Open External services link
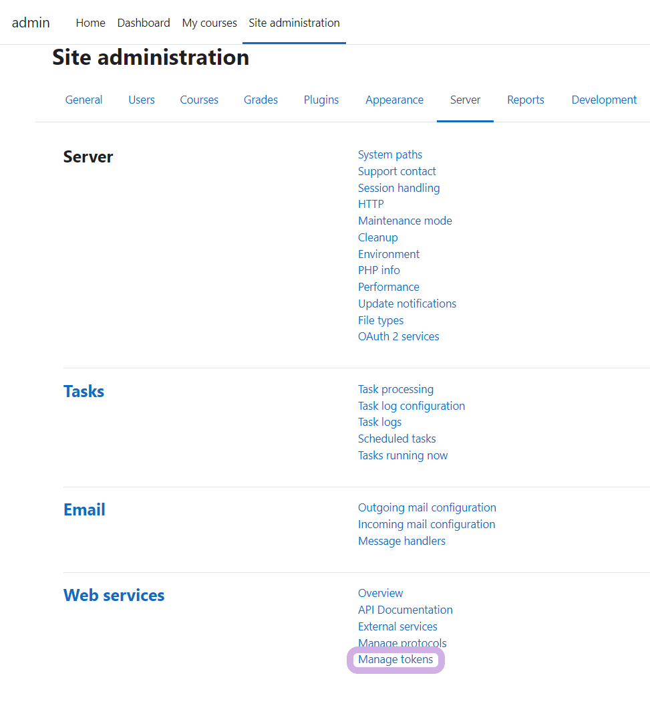 tap(397, 626)
